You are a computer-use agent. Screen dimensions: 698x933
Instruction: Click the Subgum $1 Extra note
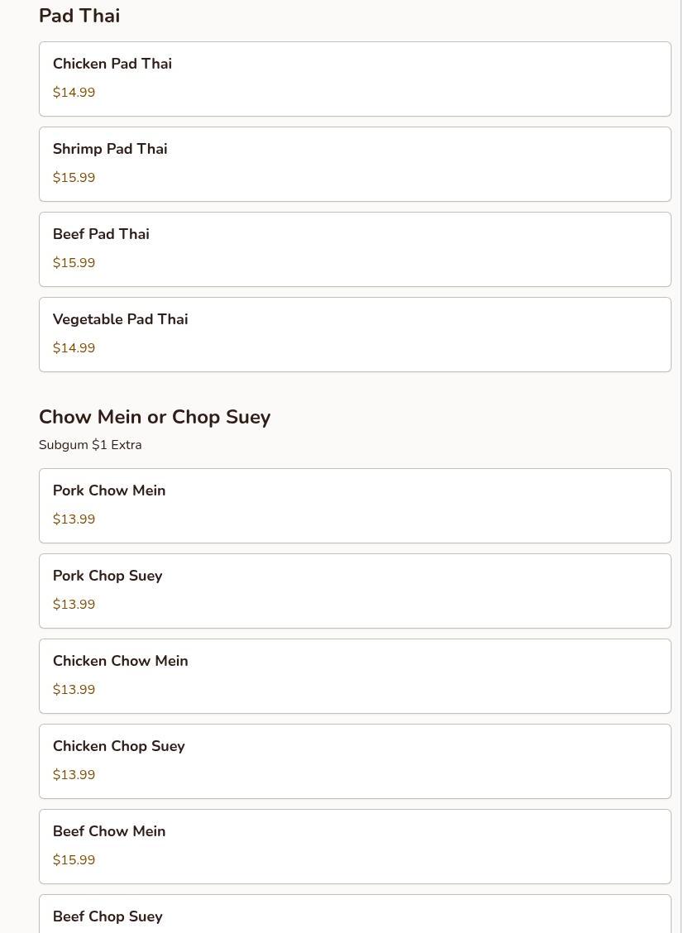[x=90, y=445]
